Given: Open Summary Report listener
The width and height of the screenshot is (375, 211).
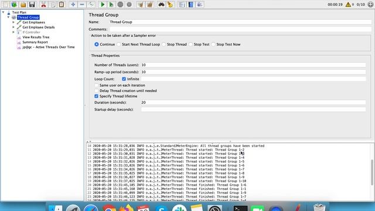Looking at the screenshot, I should pos(35,42).
